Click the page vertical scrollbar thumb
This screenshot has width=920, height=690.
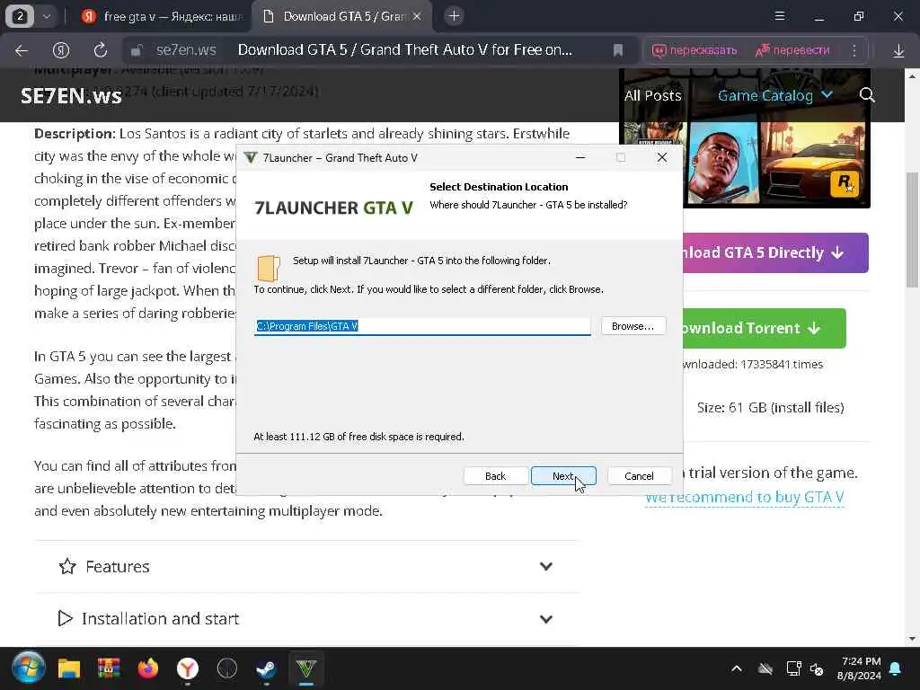coord(912,229)
